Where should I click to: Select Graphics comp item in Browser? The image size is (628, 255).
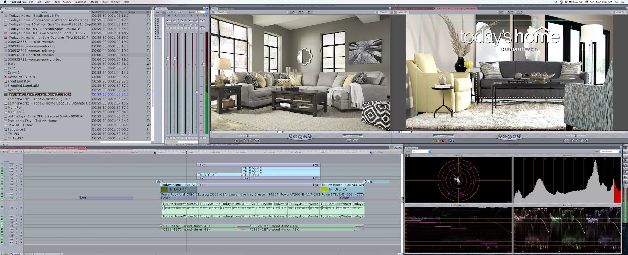[20, 90]
